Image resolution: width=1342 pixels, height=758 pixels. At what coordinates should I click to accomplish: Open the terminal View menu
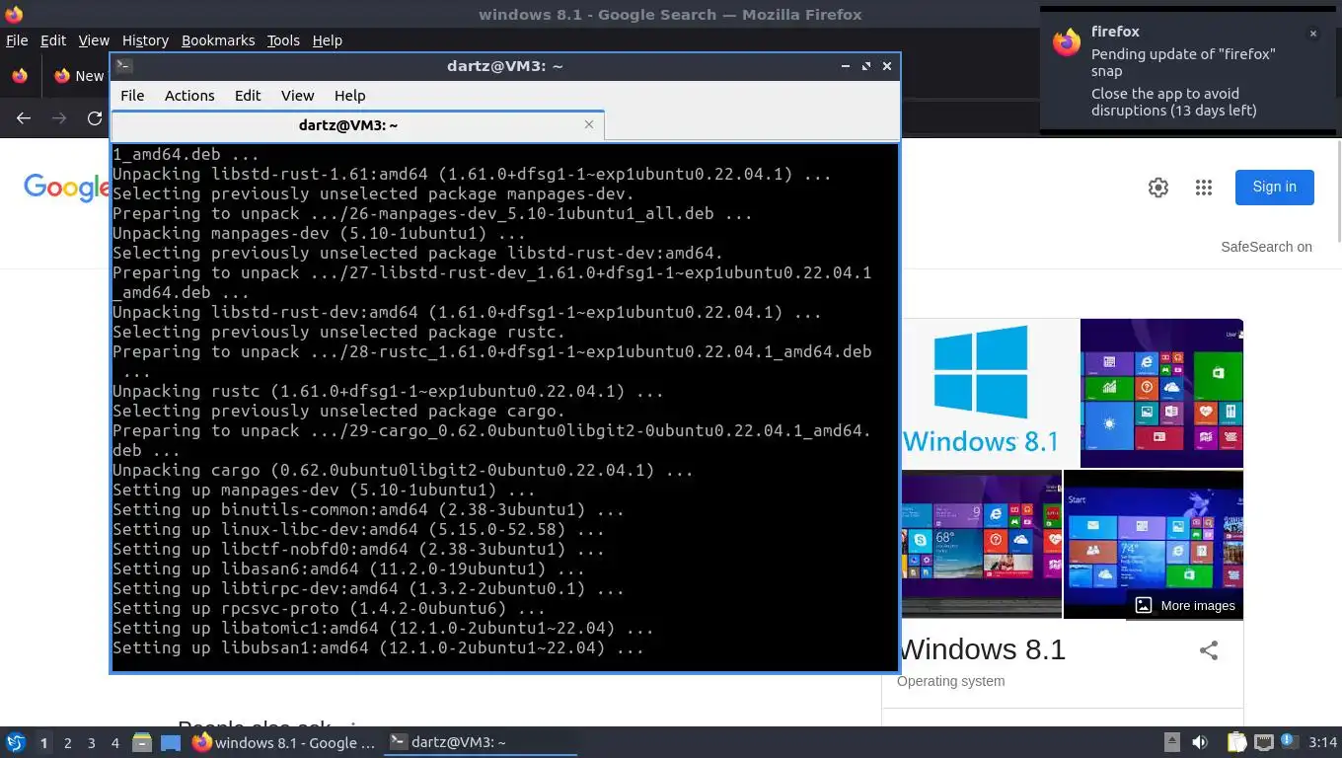pos(297,96)
